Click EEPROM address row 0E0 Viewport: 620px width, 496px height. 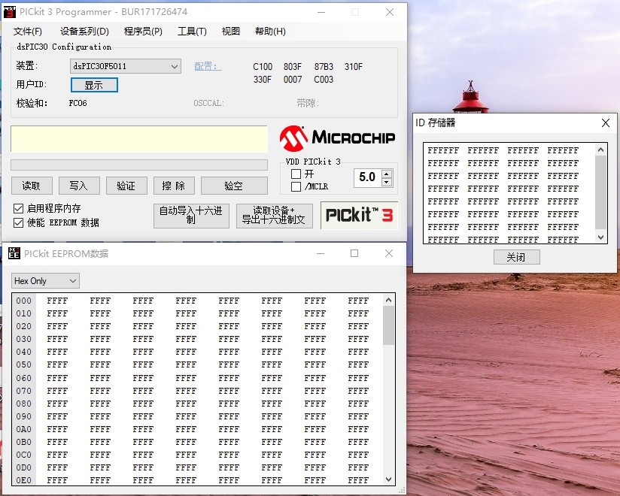24,480
